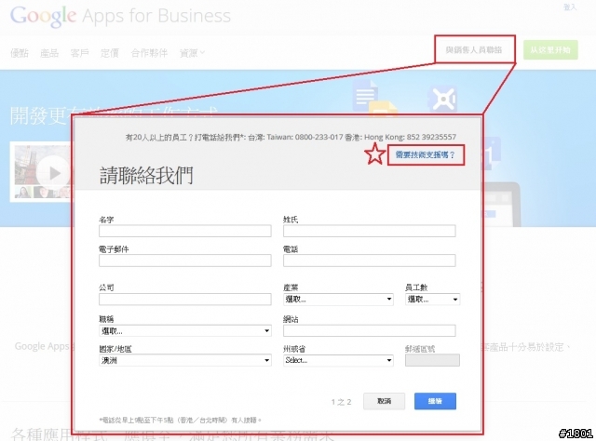Viewport: 596px width, 441px height.
Task: Open the 員工數 dropdown
Action: coord(432,300)
